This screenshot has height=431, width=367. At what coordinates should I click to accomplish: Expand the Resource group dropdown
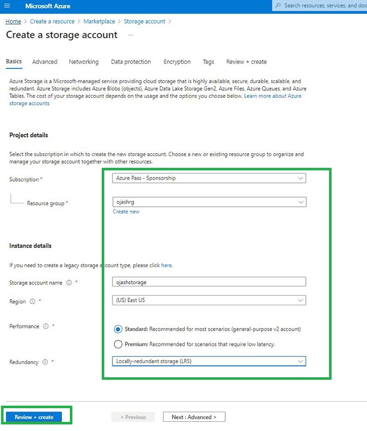click(x=209, y=202)
